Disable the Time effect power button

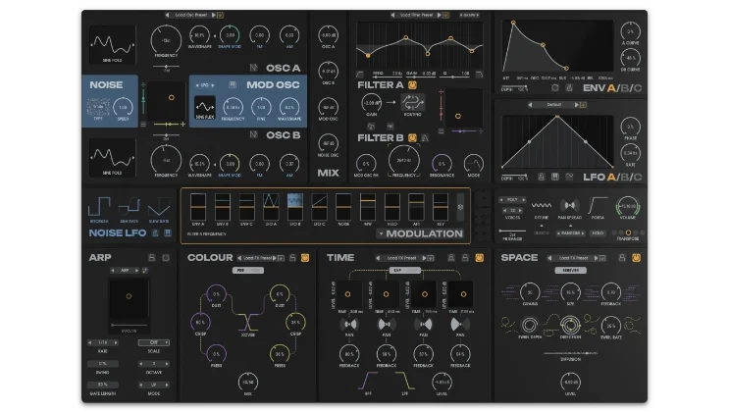[478, 258]
